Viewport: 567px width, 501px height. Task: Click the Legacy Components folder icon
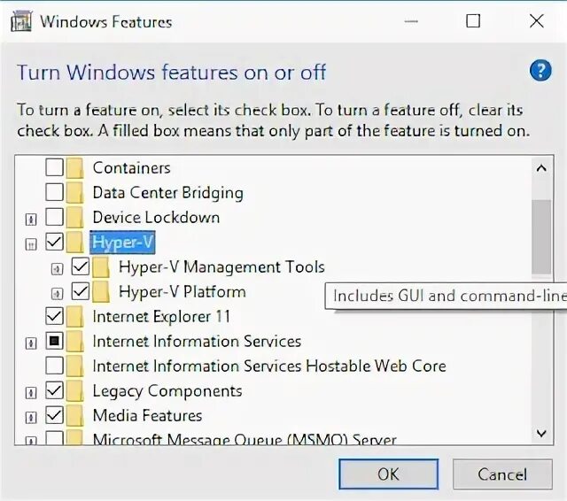(x=75, y=390)
